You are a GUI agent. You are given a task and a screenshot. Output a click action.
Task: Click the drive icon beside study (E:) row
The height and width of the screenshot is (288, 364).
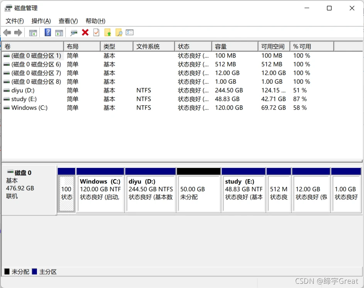click(7, 99)
